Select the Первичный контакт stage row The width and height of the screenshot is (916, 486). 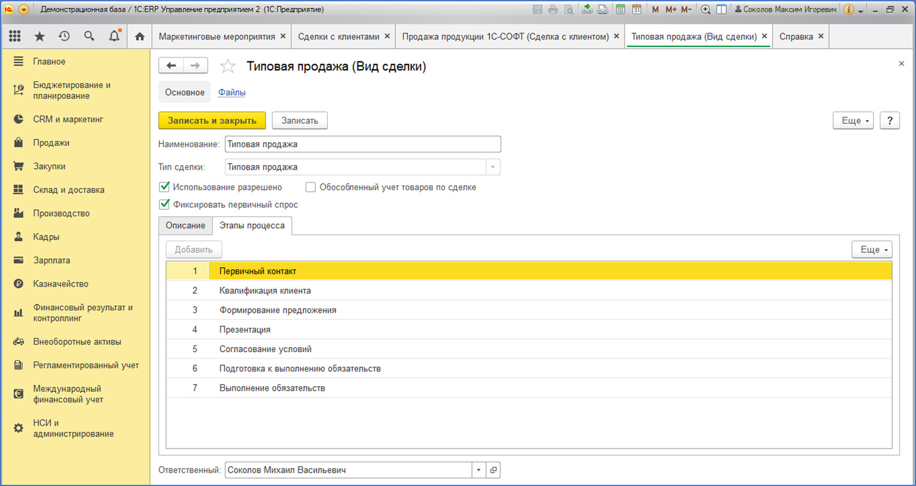click(529, 271)
